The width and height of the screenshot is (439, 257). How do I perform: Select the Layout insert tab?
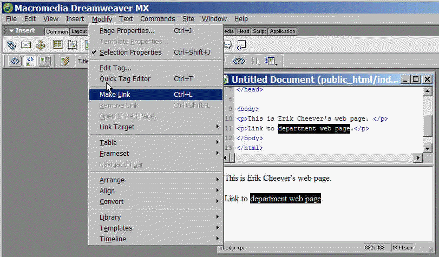click(78, 31)
